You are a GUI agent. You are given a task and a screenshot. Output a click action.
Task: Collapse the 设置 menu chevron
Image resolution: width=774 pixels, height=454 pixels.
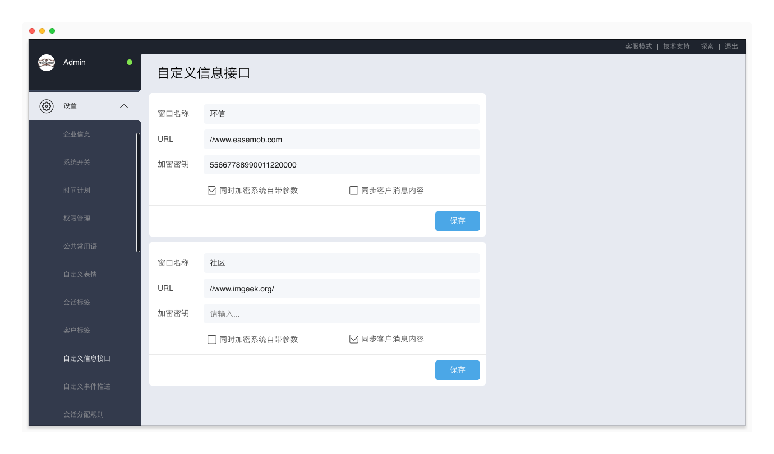click(x=124, y=106)
